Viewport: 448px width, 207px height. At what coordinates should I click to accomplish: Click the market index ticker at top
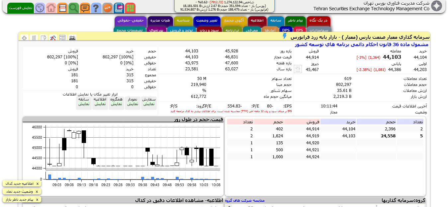click(x=224, y=6)
